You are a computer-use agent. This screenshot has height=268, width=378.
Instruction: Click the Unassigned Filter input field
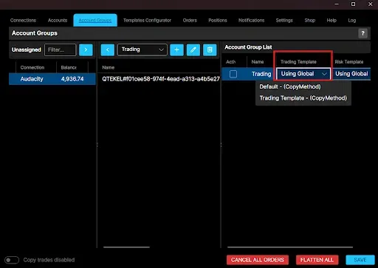61,49
